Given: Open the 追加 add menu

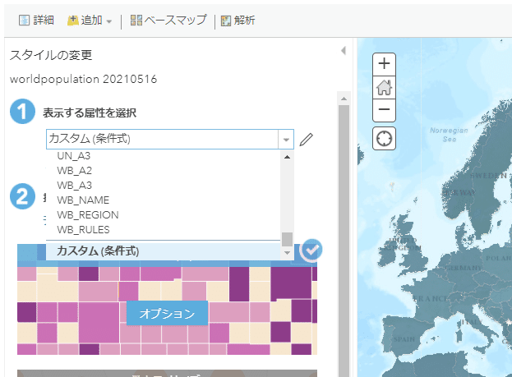Looking at the screenshot, I should (x=90, y=21).
